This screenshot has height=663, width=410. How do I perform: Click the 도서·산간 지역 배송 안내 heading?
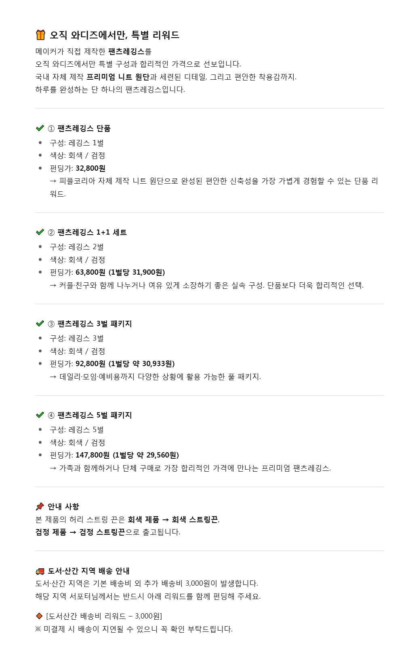[x=89, y=571]
